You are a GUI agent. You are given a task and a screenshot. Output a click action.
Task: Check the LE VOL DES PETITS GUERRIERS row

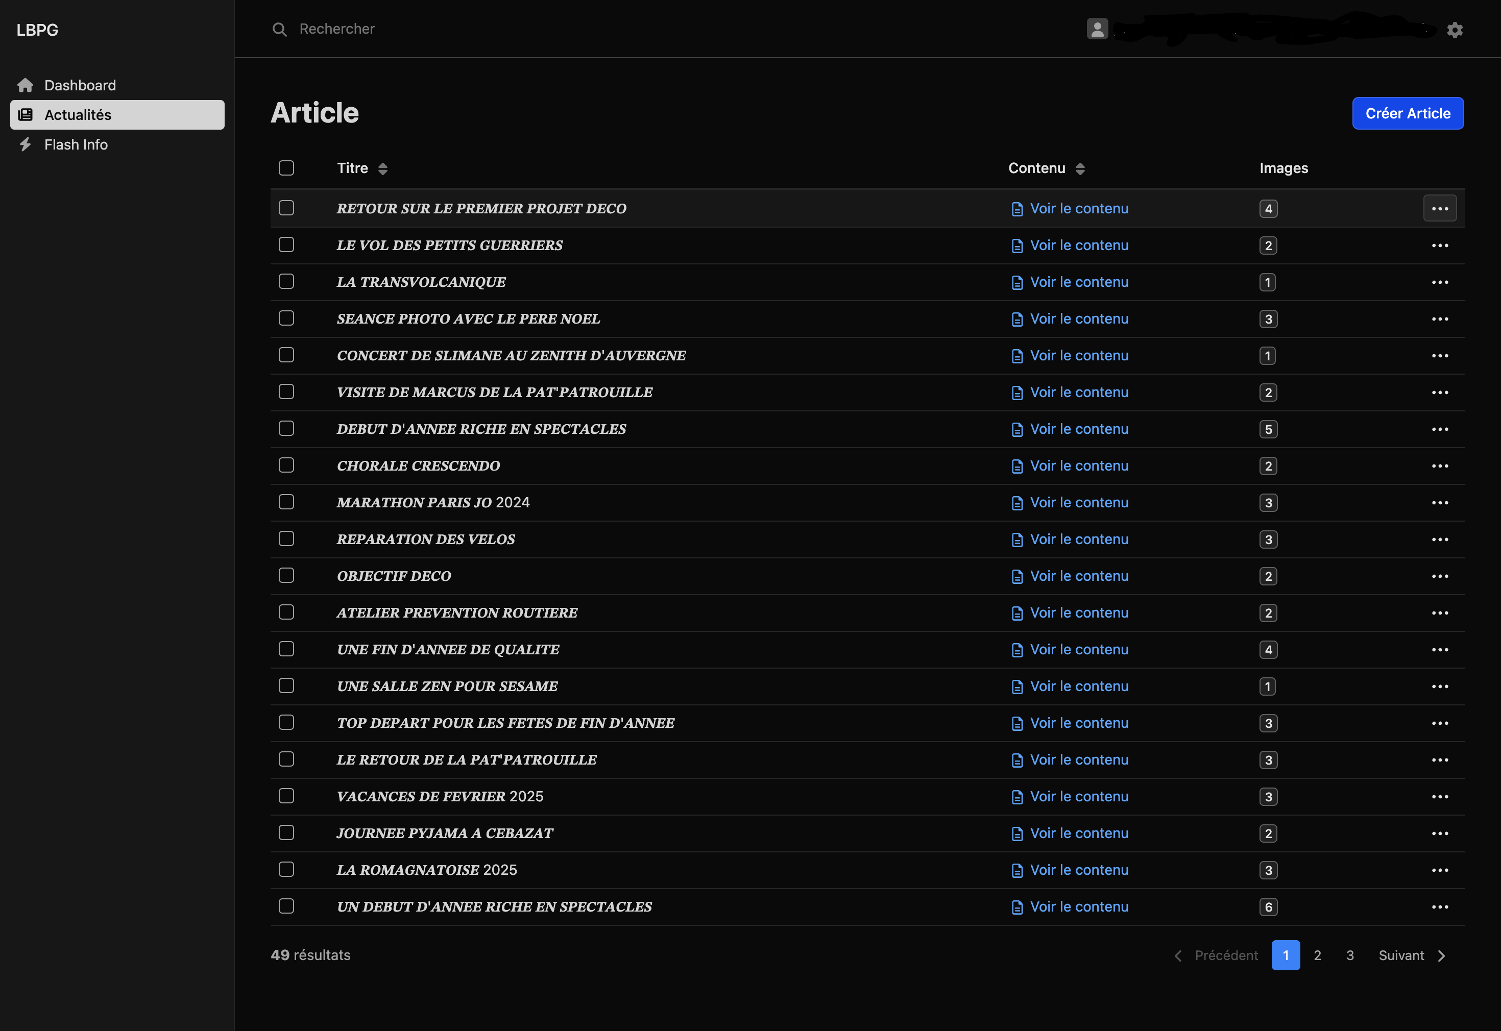[x=286, y=245]
